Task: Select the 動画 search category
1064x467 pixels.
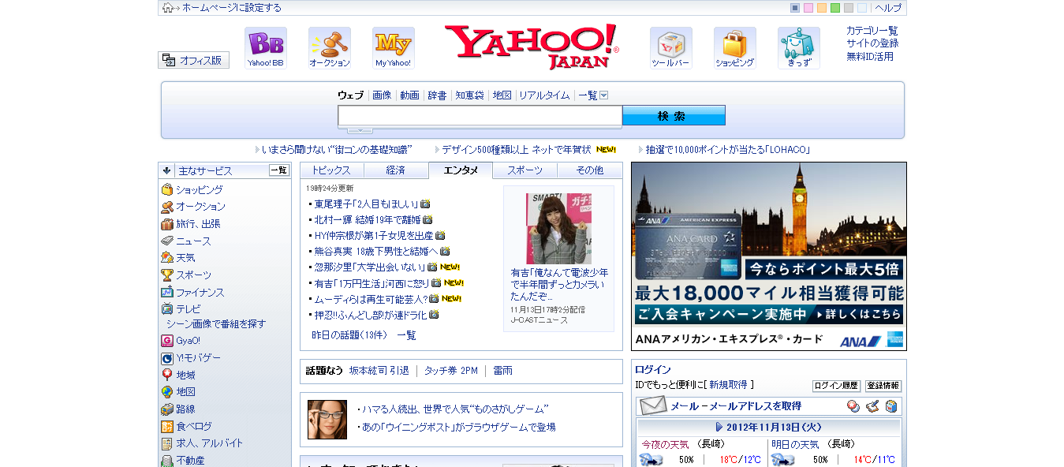Action: click(409, 95)
